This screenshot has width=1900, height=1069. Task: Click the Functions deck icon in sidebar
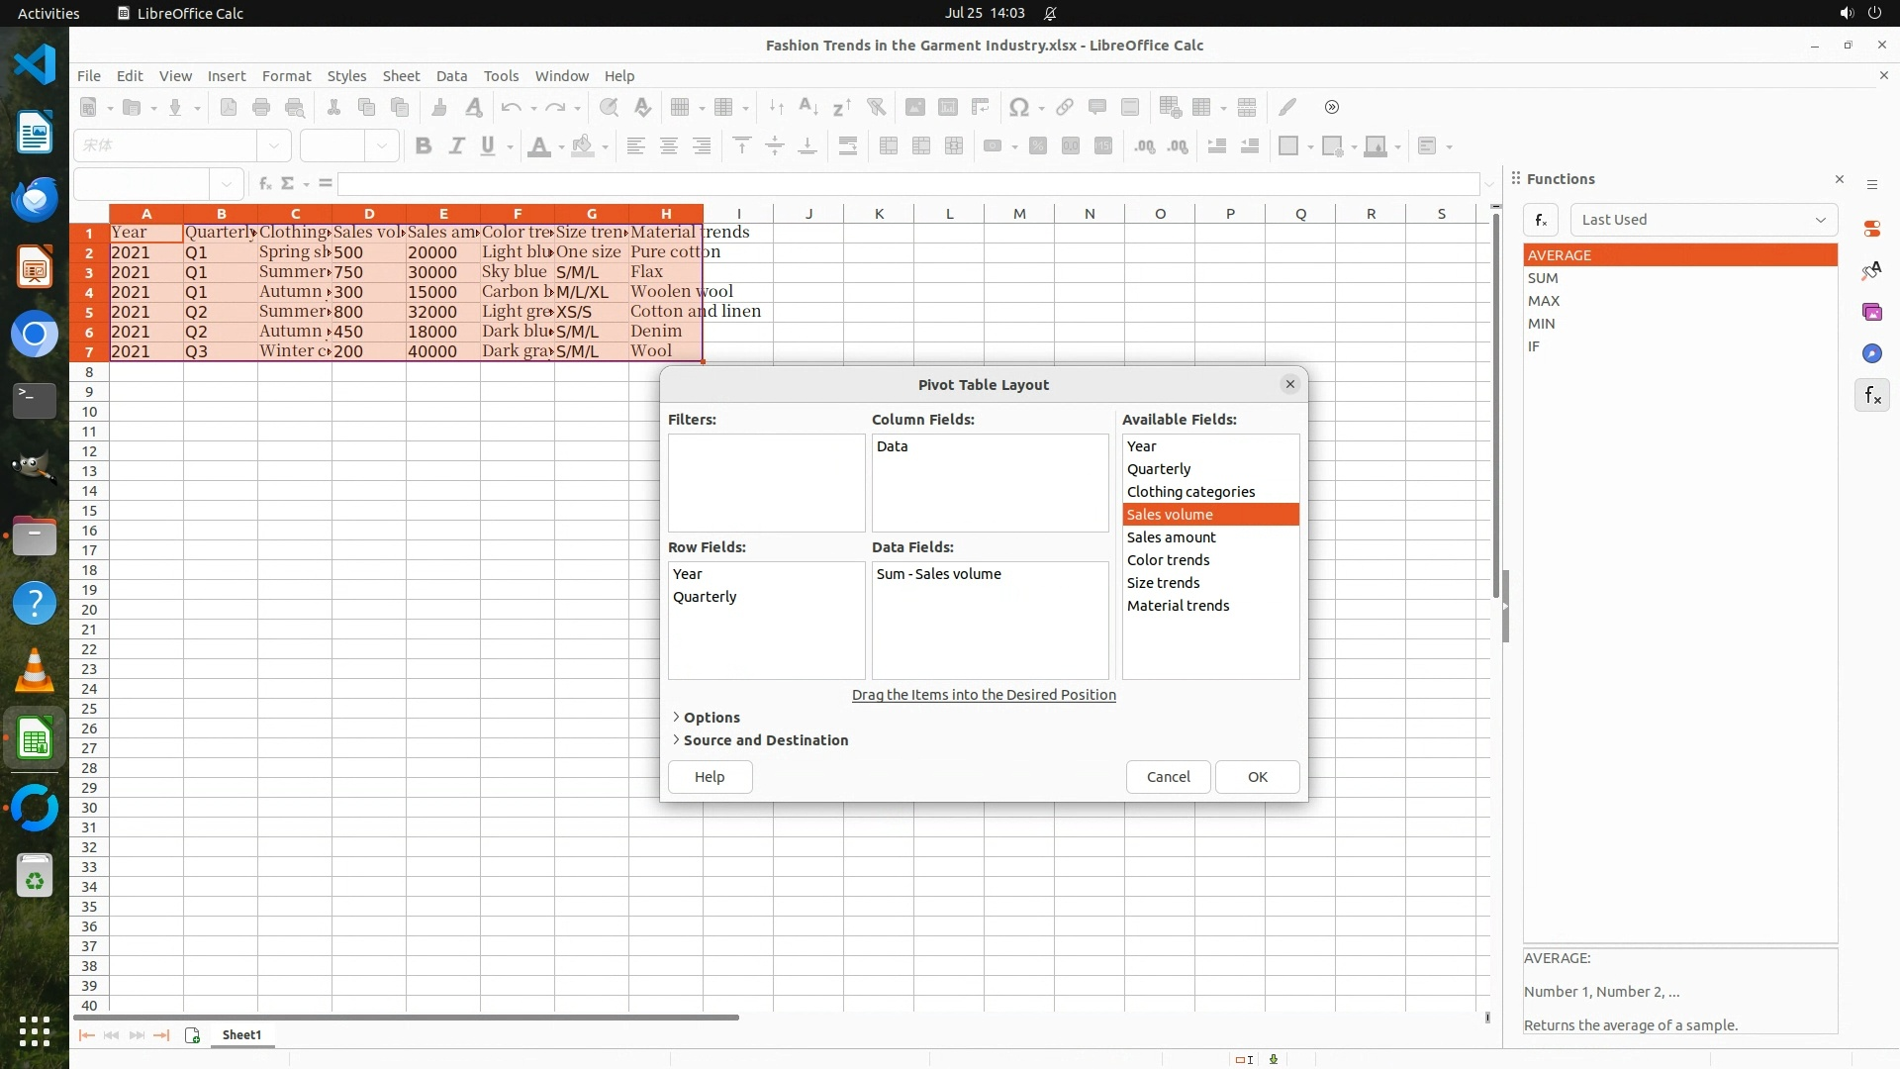pyautogui.click(x=1871, y=396)
